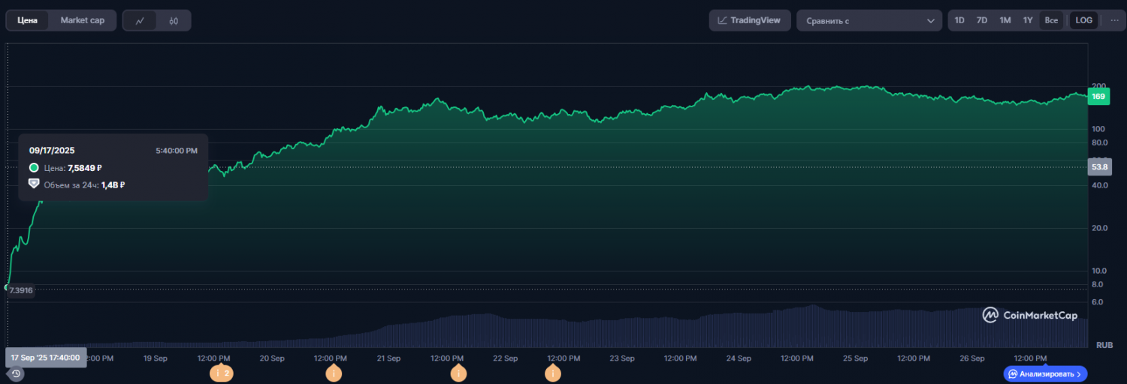Open the TradingView chart
This screenshot has width=1127, height=384.
[749, 20]
